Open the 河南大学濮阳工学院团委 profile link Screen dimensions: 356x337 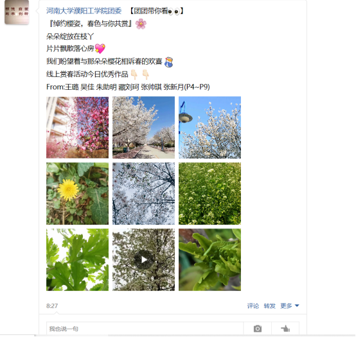click(x=84, y=11)
